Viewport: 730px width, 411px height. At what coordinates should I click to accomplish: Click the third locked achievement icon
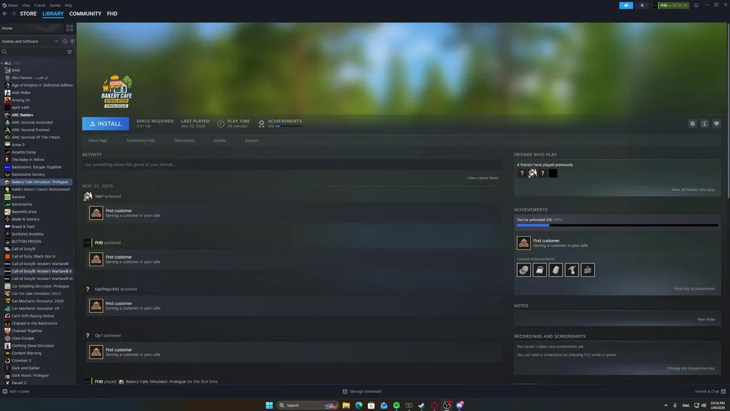click(x=555, y=270)
